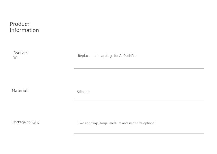
Task: Select the word "Replacement" in the overview
Action: click(x=88, y=56)
